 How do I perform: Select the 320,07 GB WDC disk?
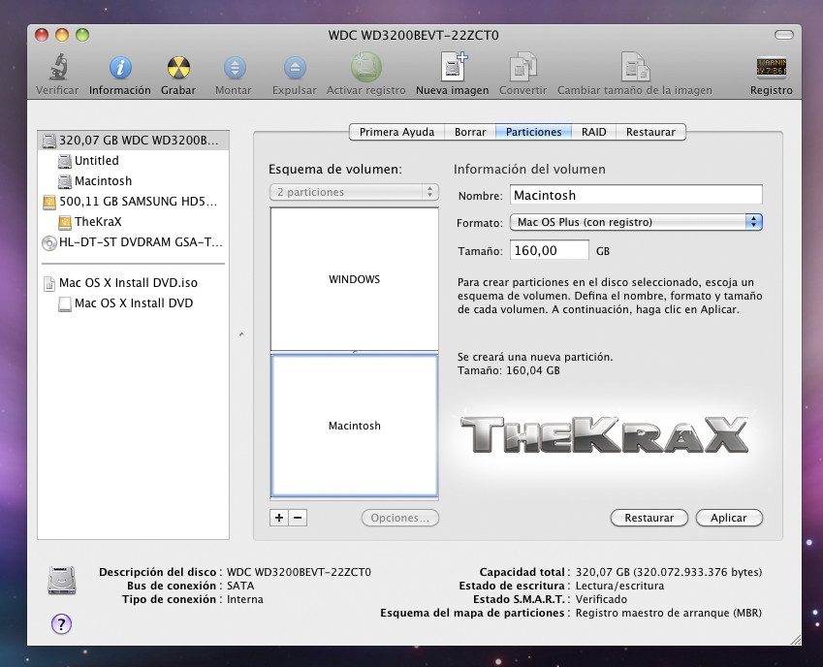(x=134, y=141)
